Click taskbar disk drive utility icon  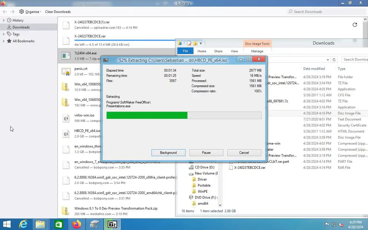coord(95,224)
